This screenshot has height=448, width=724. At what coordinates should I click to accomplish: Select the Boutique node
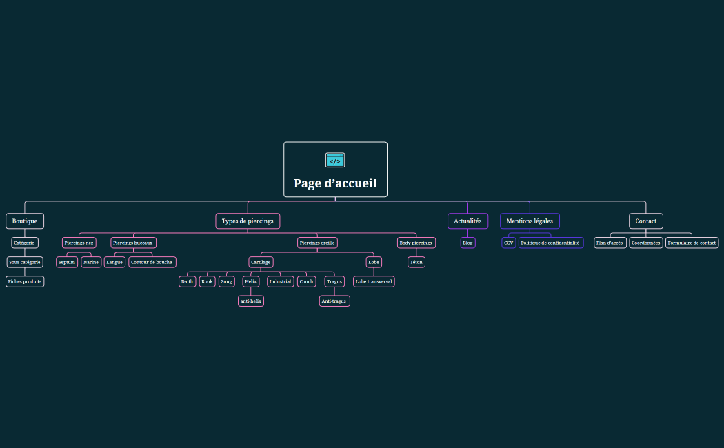point(25,221)
